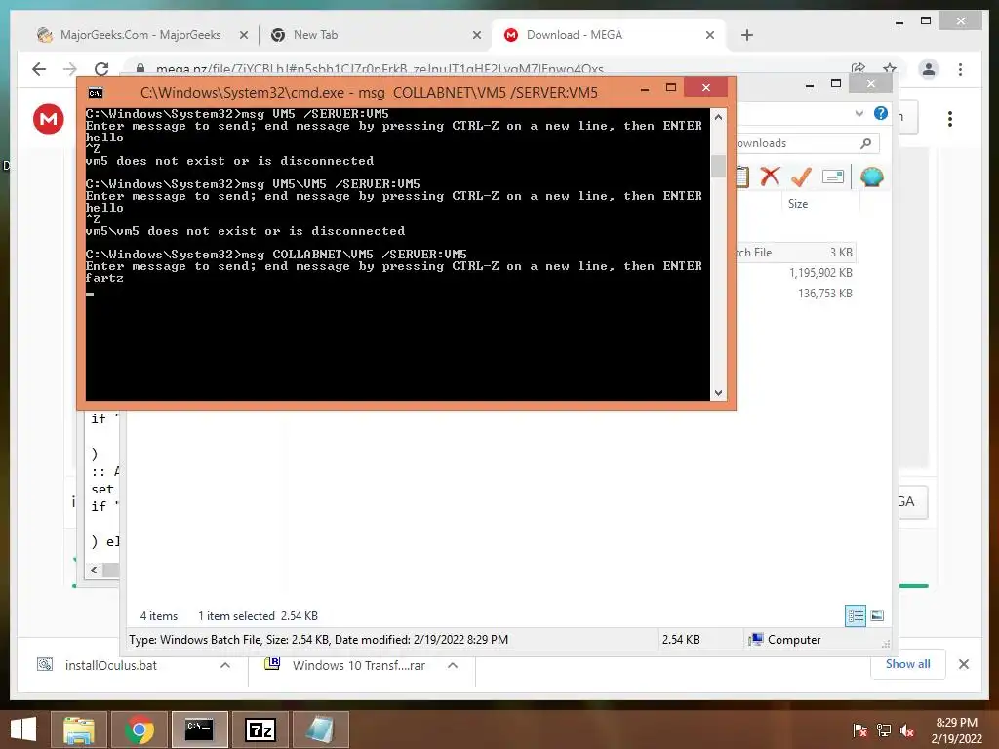
Task: Click the share page icon in address bar
Action: pyautogui.click(x=859, y=69)
